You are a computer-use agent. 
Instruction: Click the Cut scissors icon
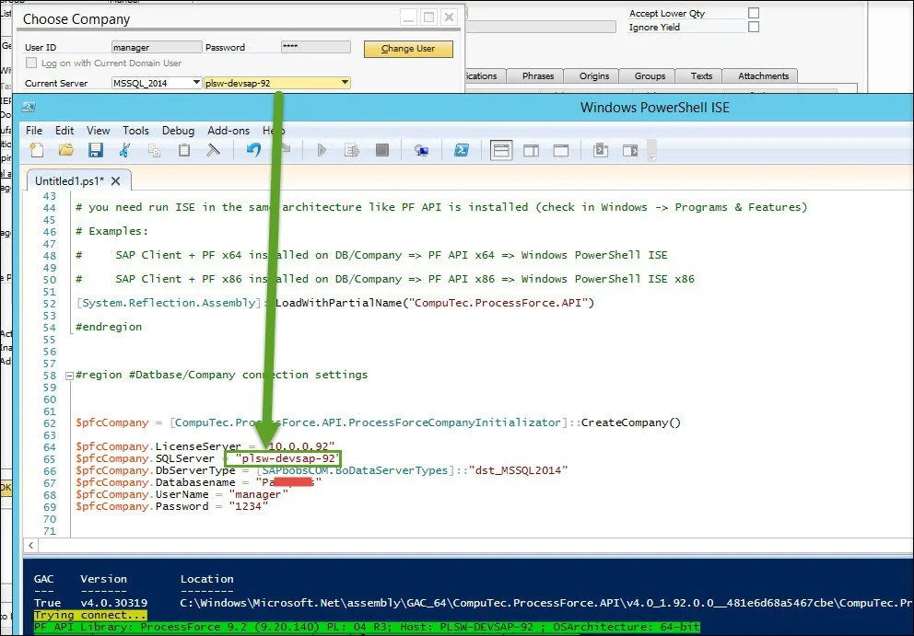(125, 150)
